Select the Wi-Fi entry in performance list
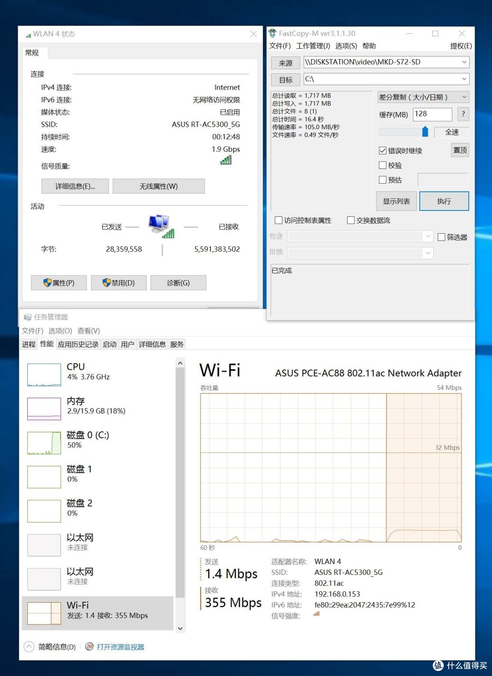 point(97,613)
